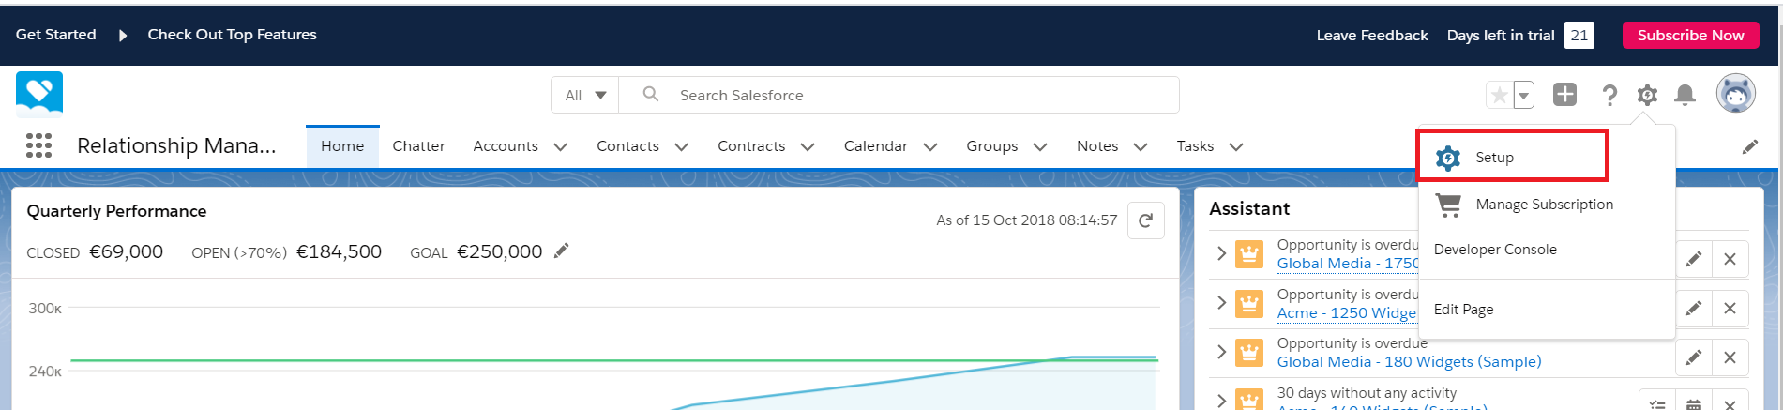Switch to the Chatter tab
The height and width of the screenshot is (410, 1783).
(x=418, y=146)
